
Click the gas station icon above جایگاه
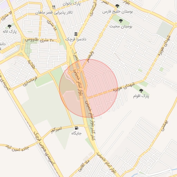tap(76, 128)
